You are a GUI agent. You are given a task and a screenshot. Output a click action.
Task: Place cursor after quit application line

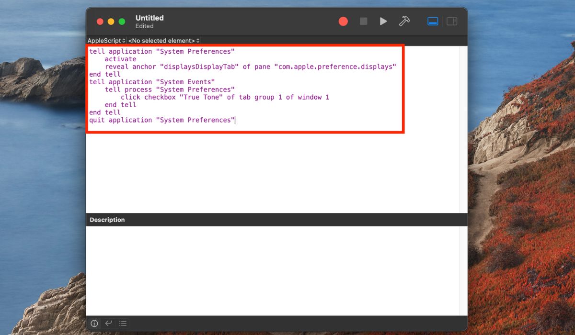coord(235,120)
